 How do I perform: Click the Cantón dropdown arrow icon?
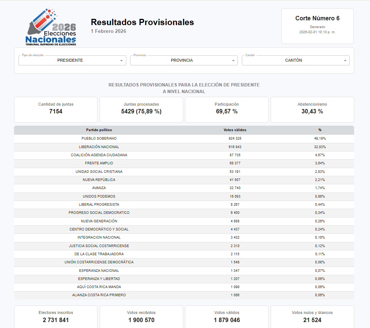point(345,61)
